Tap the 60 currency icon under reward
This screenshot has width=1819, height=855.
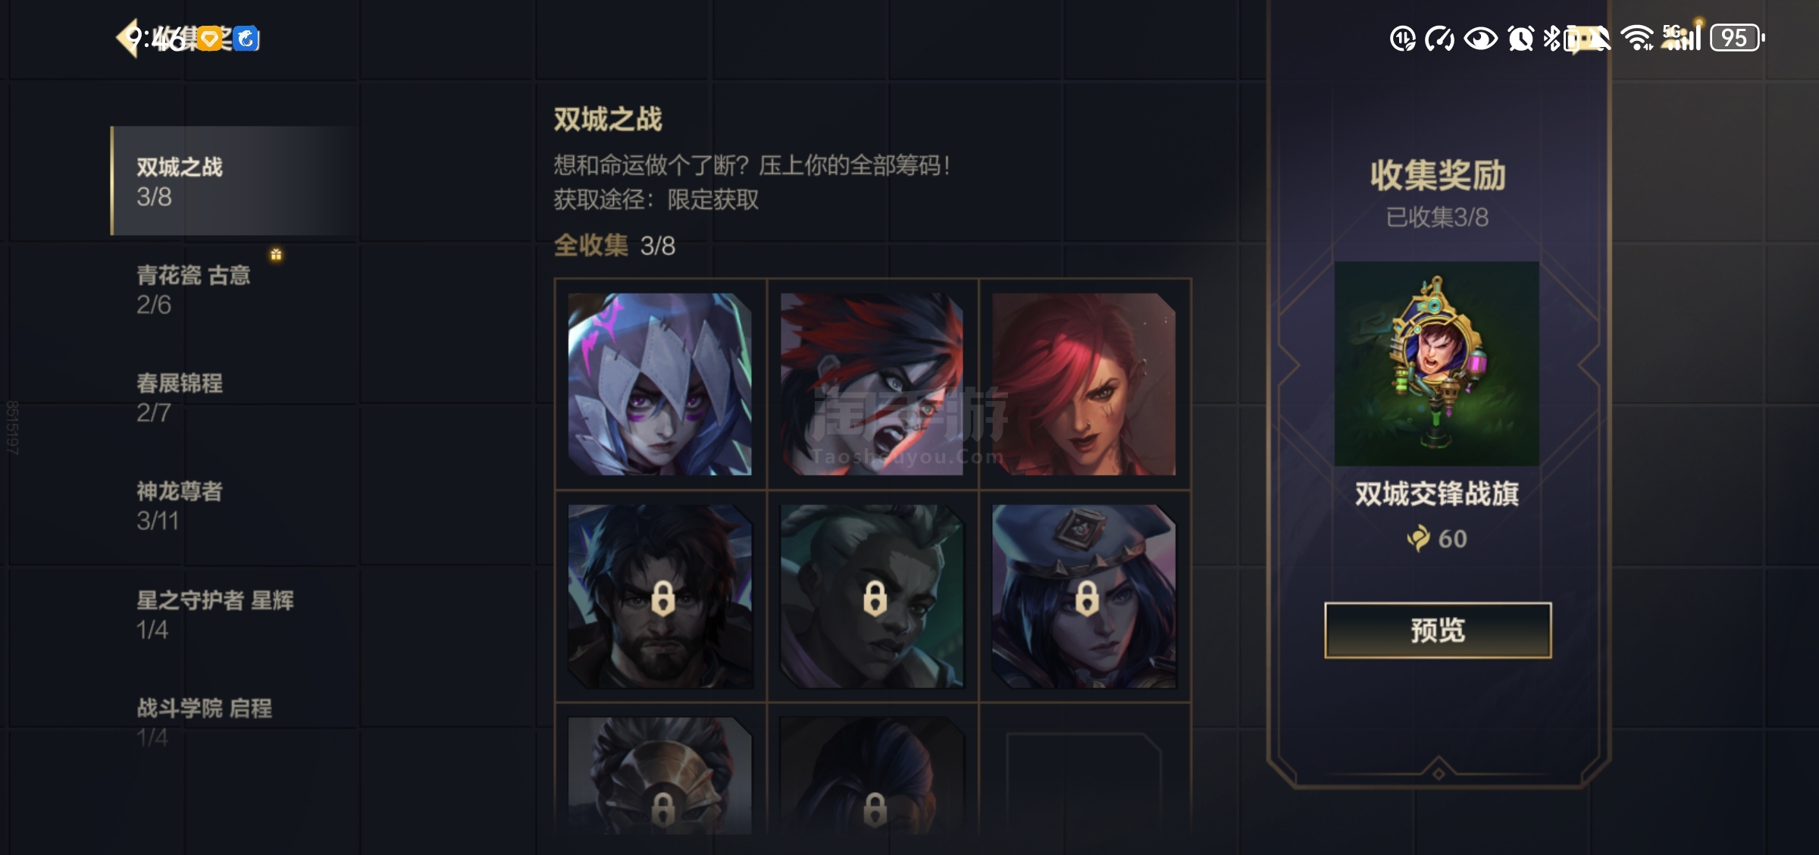tap(1419, 539)
